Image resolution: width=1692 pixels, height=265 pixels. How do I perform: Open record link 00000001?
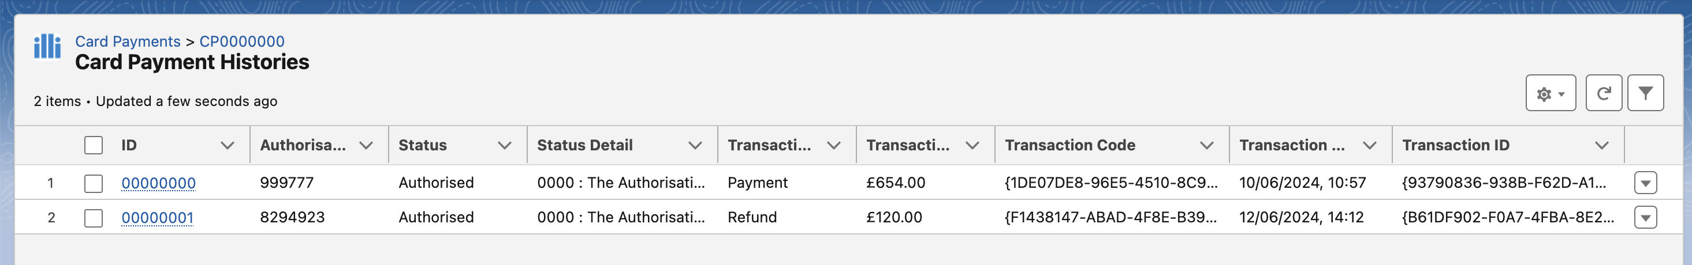(157, 218)
